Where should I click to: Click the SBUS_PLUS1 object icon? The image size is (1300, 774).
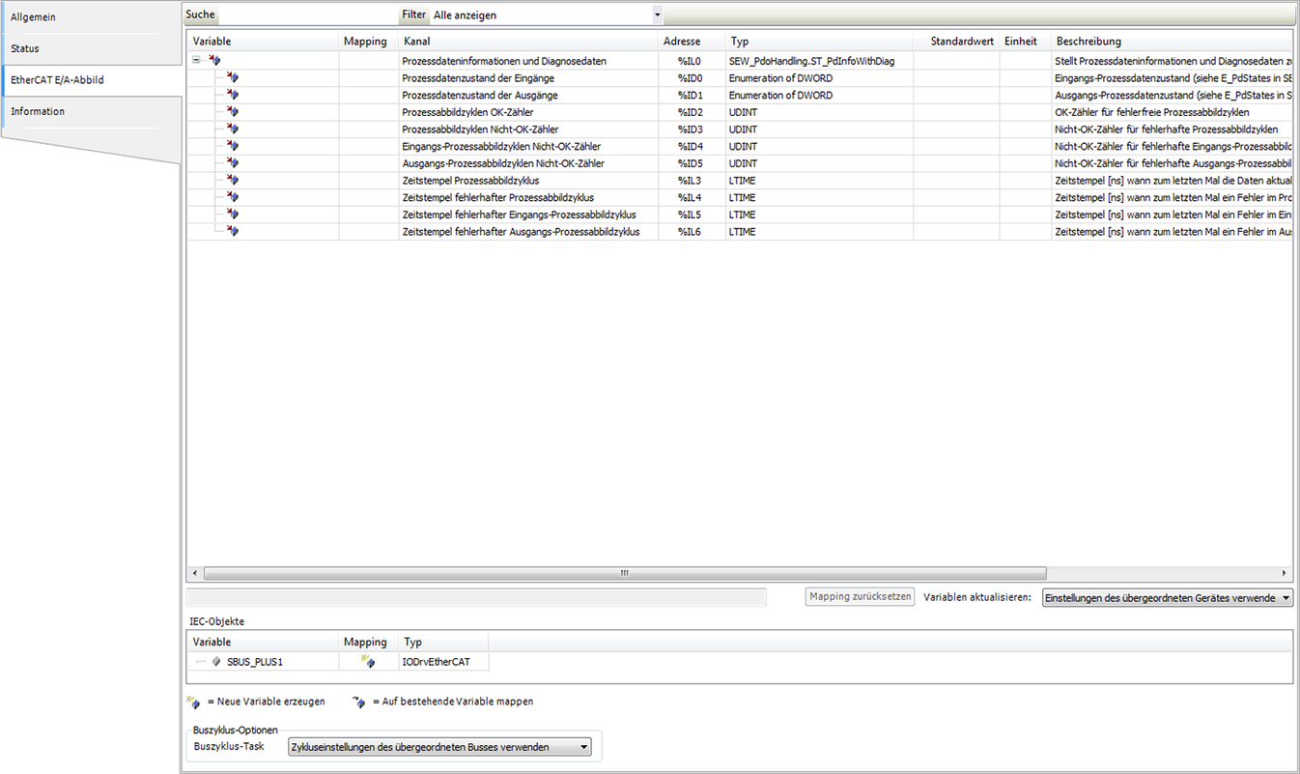(216, 662)
